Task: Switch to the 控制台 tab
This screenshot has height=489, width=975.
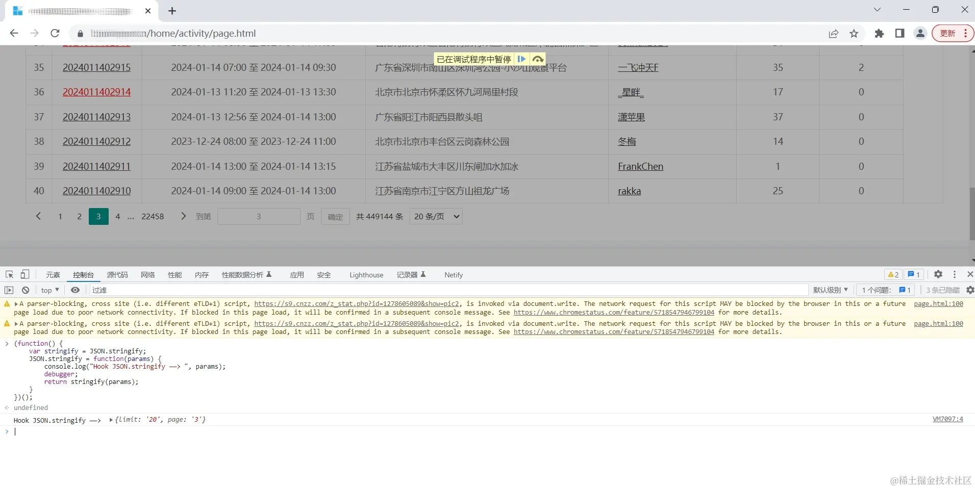Action: pyautogui.click(x=83, y=275)
